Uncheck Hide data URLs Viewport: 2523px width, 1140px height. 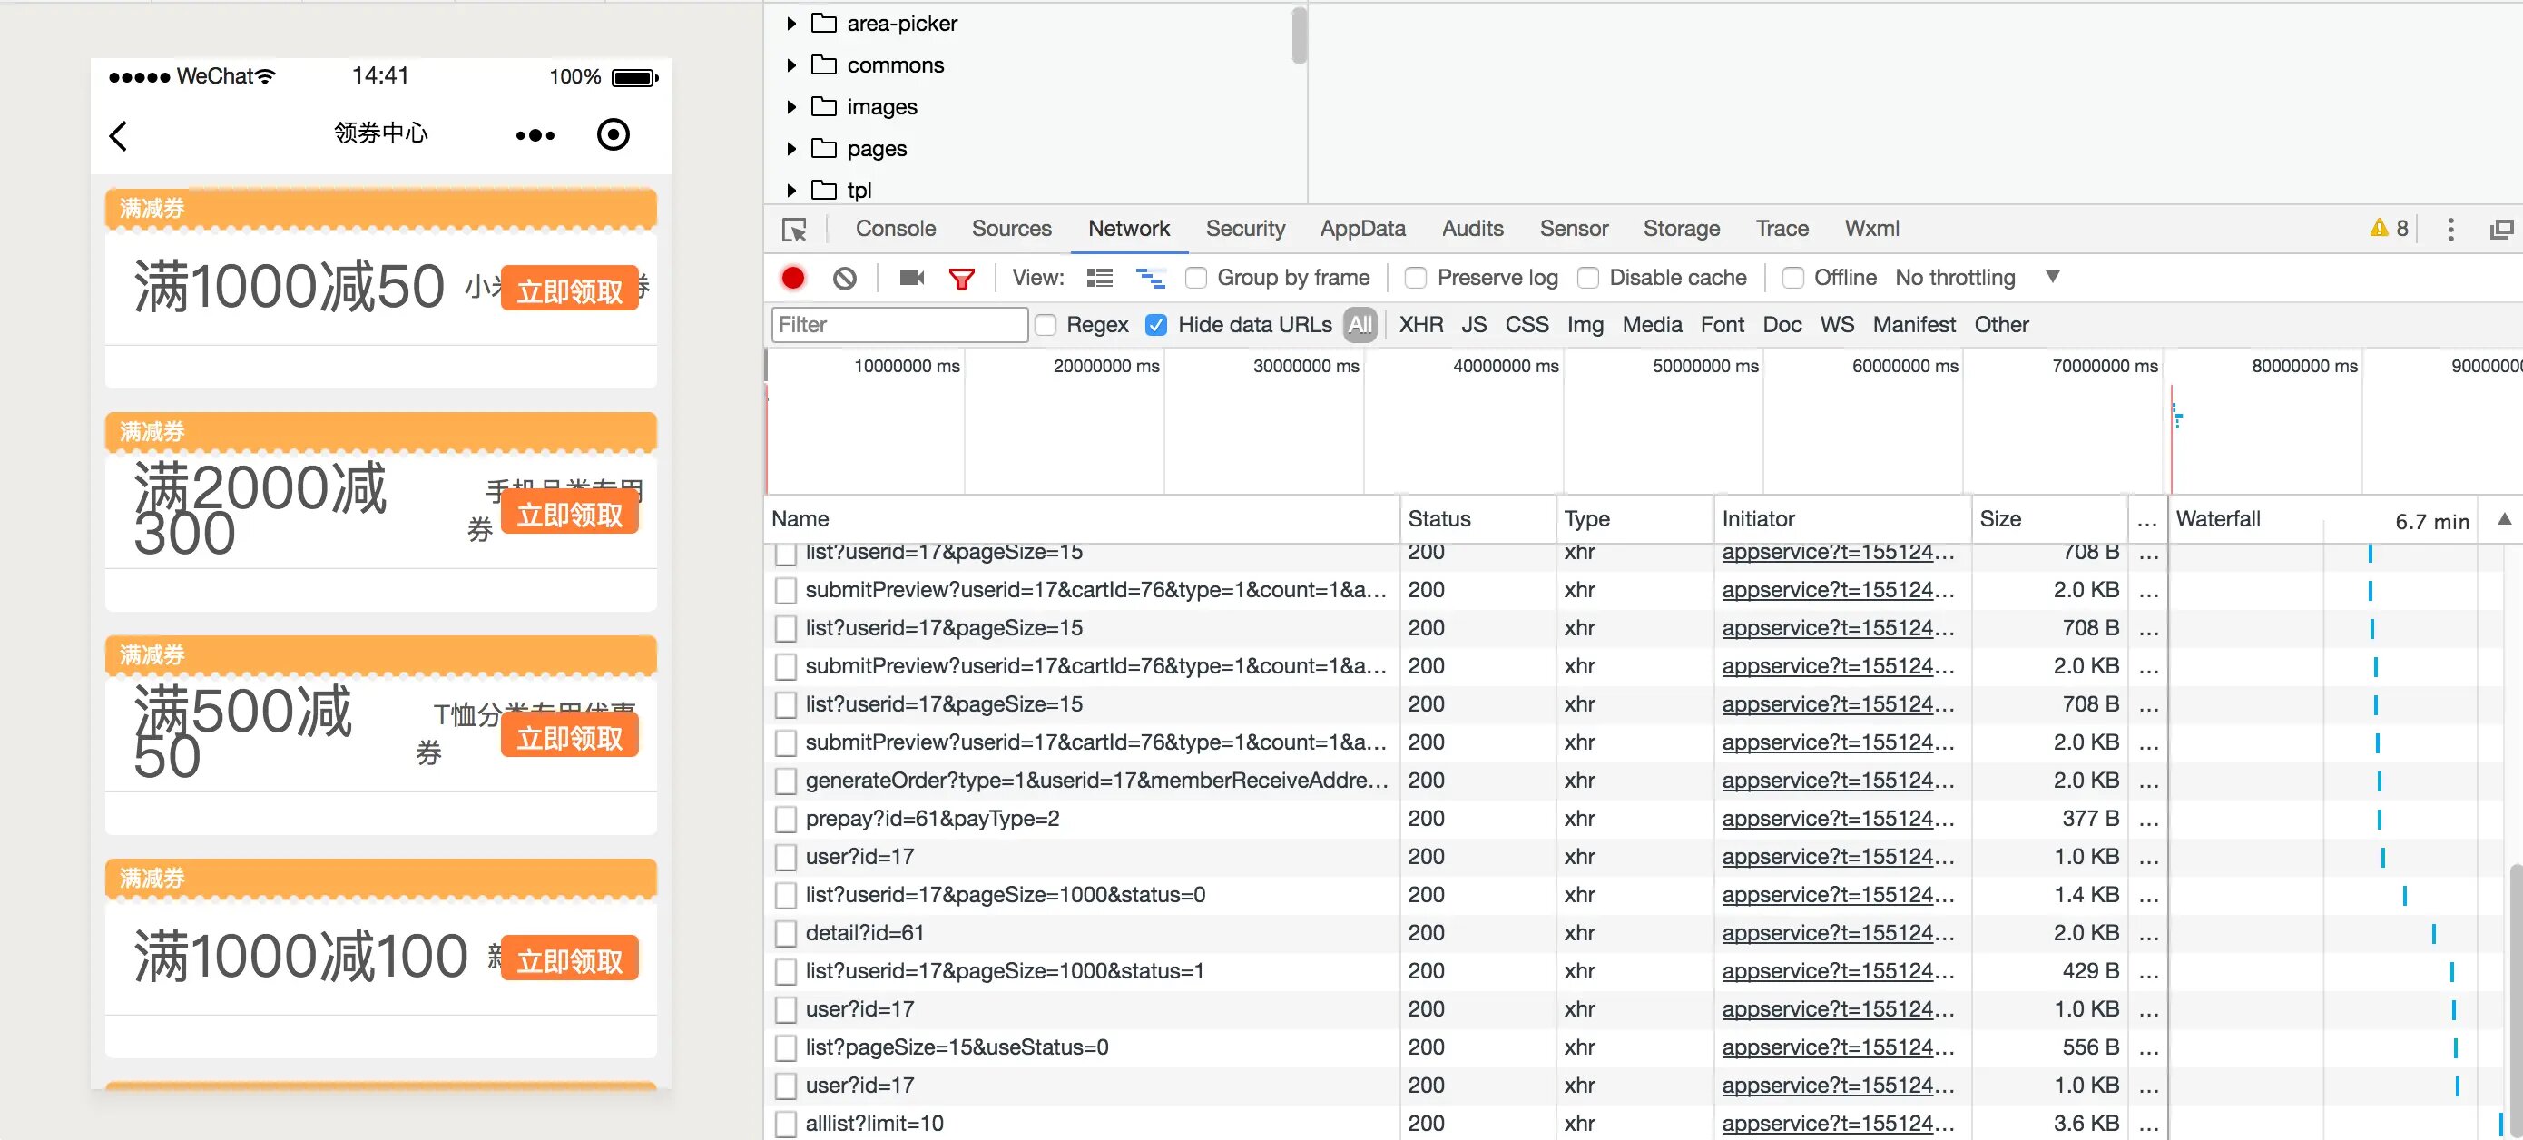tap(1155, 325)
